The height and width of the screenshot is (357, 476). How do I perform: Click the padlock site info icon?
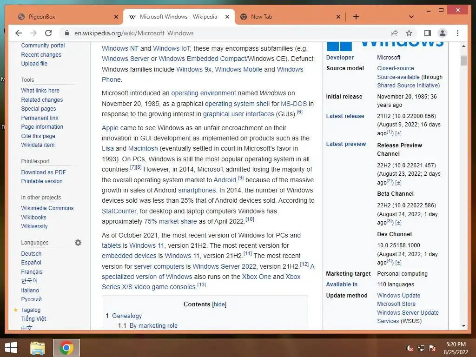click(x=67, y=33)
